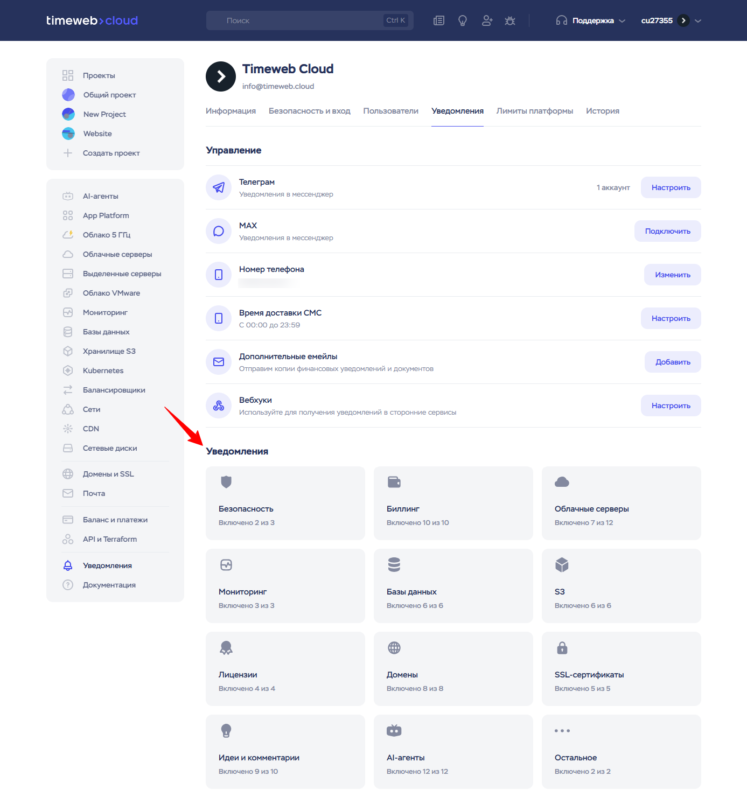Open Облако 5 ГГц in sidebar
The image size is (747, 811).
click(x=107, y=235)
